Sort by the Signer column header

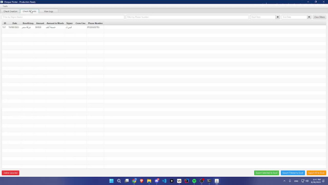point(70,23)
